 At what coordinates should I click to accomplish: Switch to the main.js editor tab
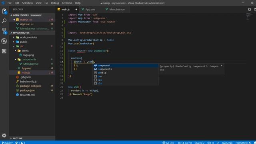[67, 10]
